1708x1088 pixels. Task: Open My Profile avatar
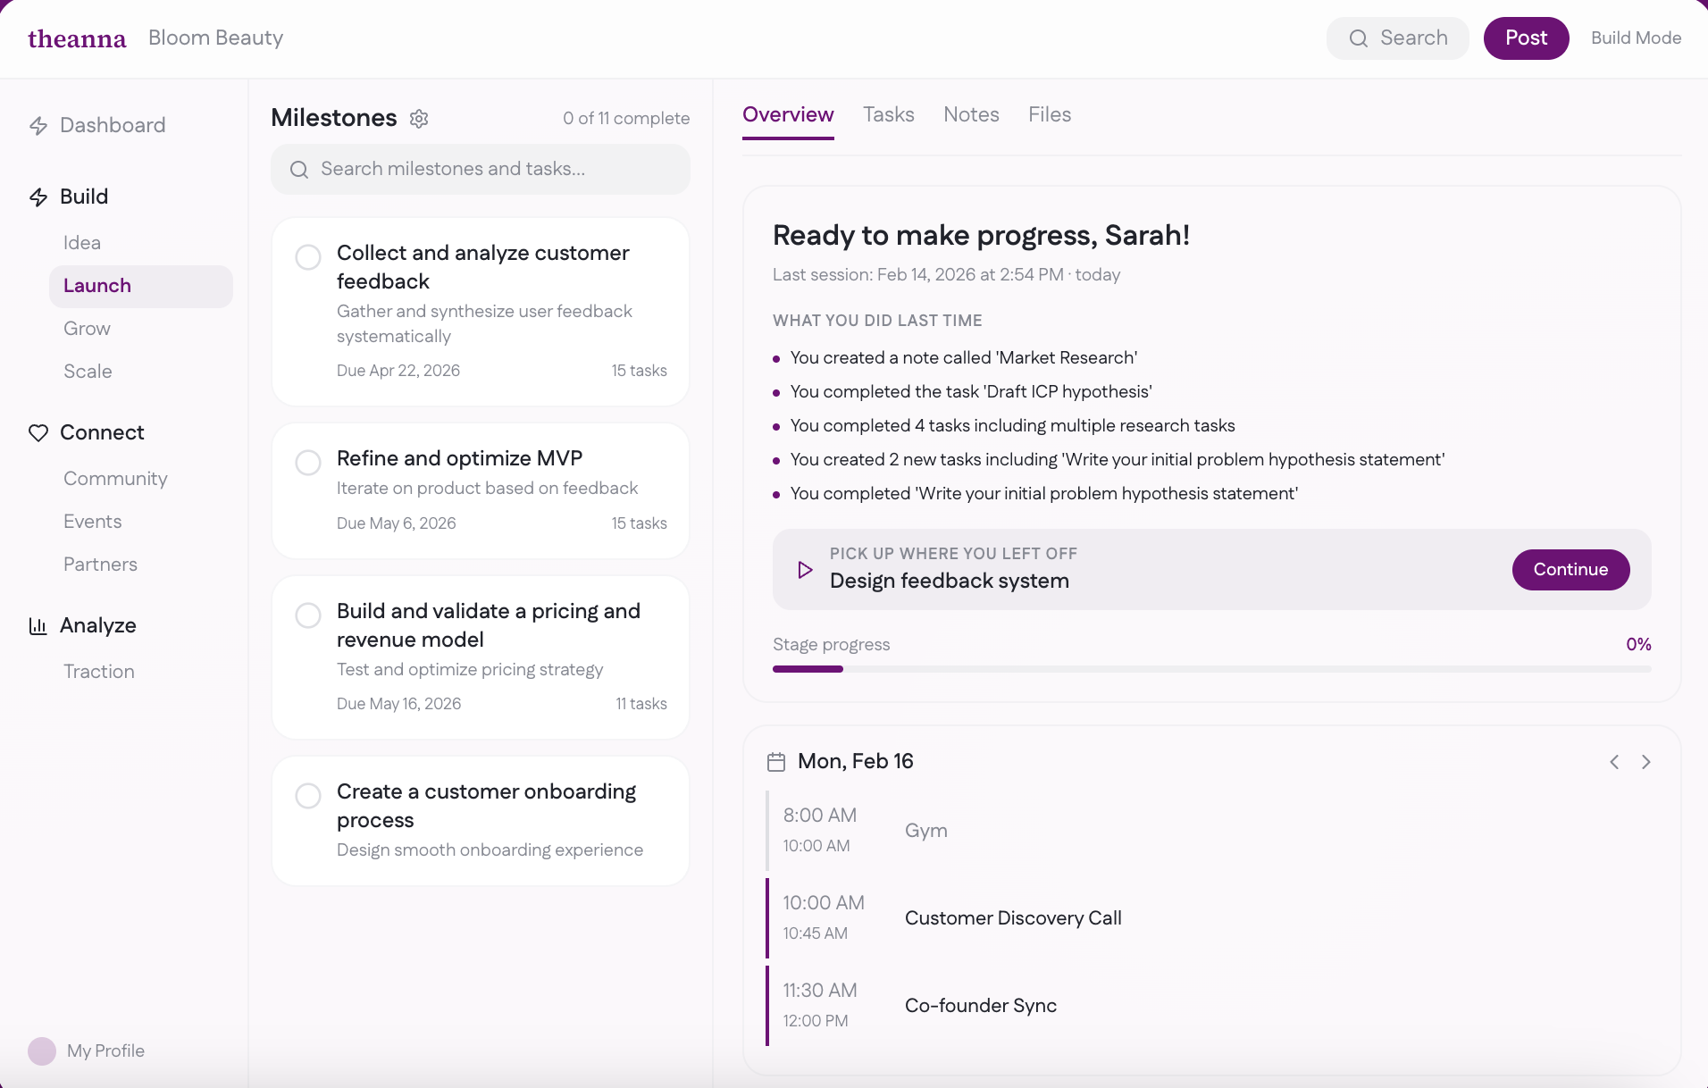[x=41, y=1051]
